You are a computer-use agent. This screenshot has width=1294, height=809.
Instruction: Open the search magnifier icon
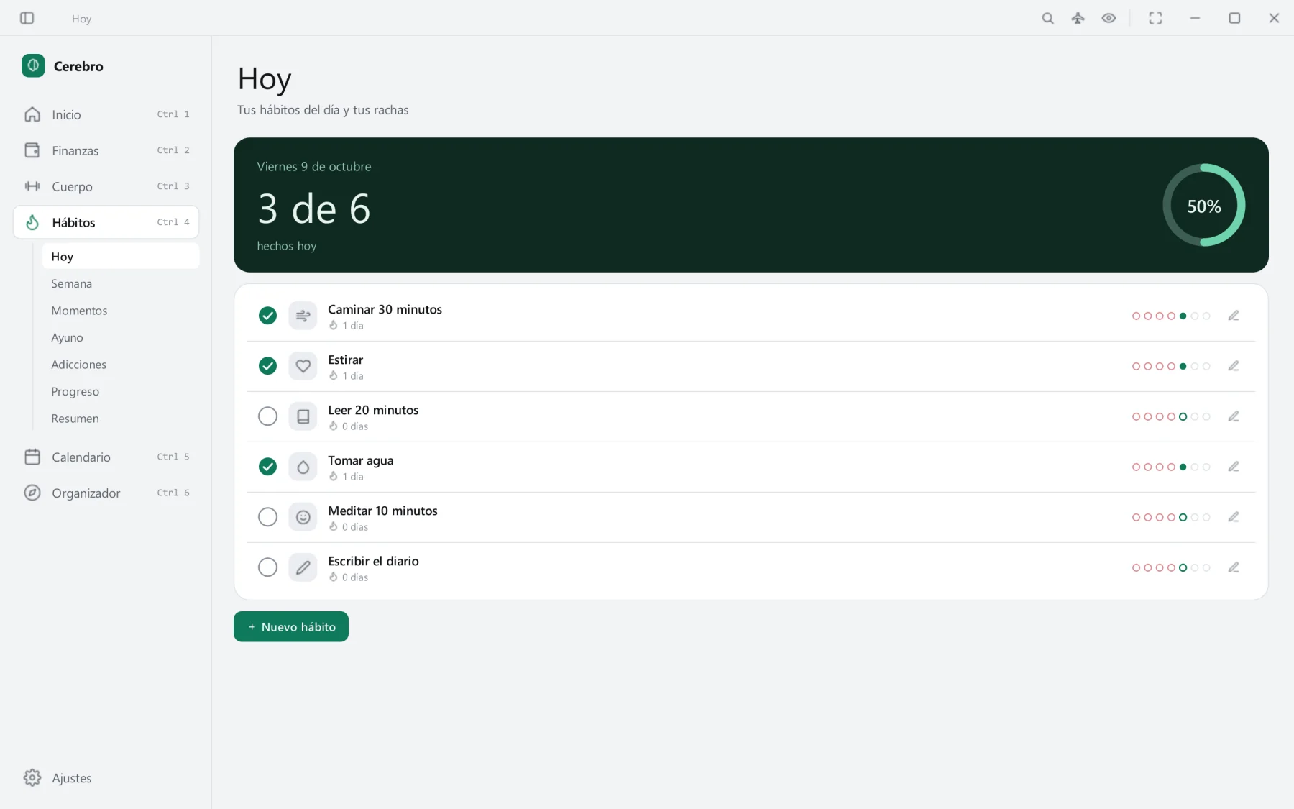[1047, 18]
